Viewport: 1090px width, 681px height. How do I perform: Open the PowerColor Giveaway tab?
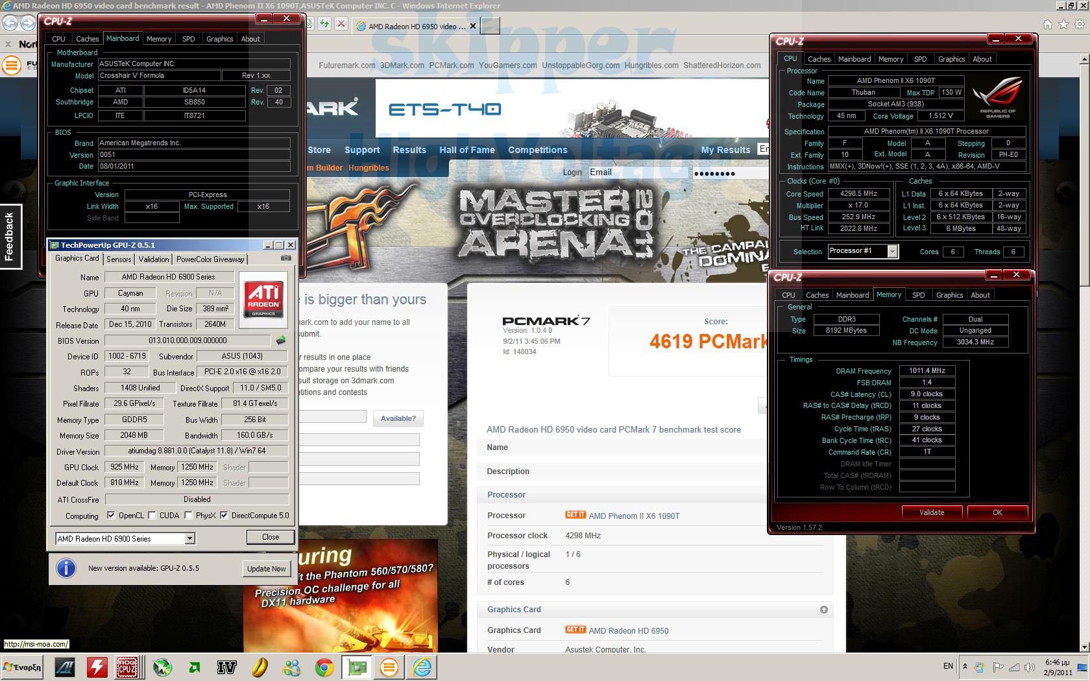[210, 259]
